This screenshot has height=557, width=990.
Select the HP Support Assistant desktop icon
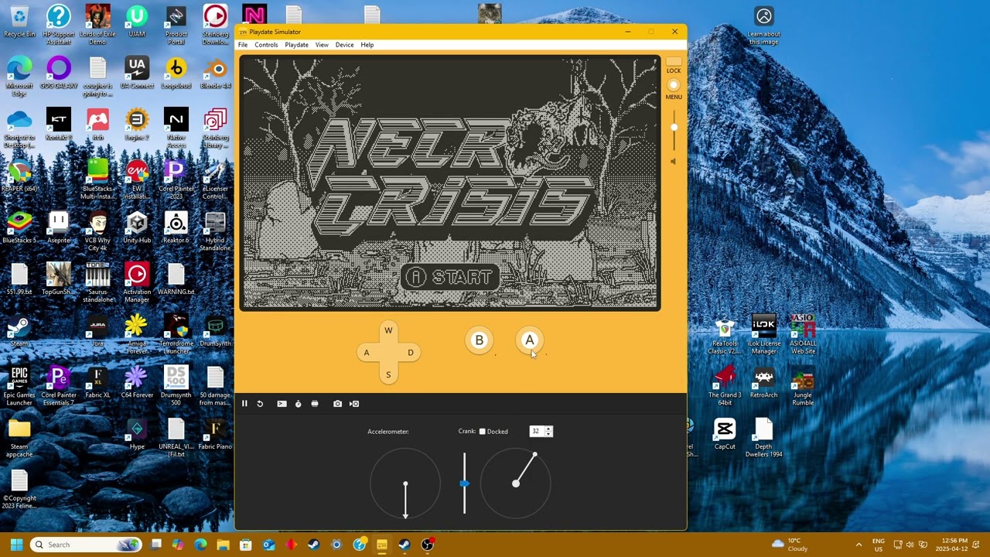click(x=58, y=24)
